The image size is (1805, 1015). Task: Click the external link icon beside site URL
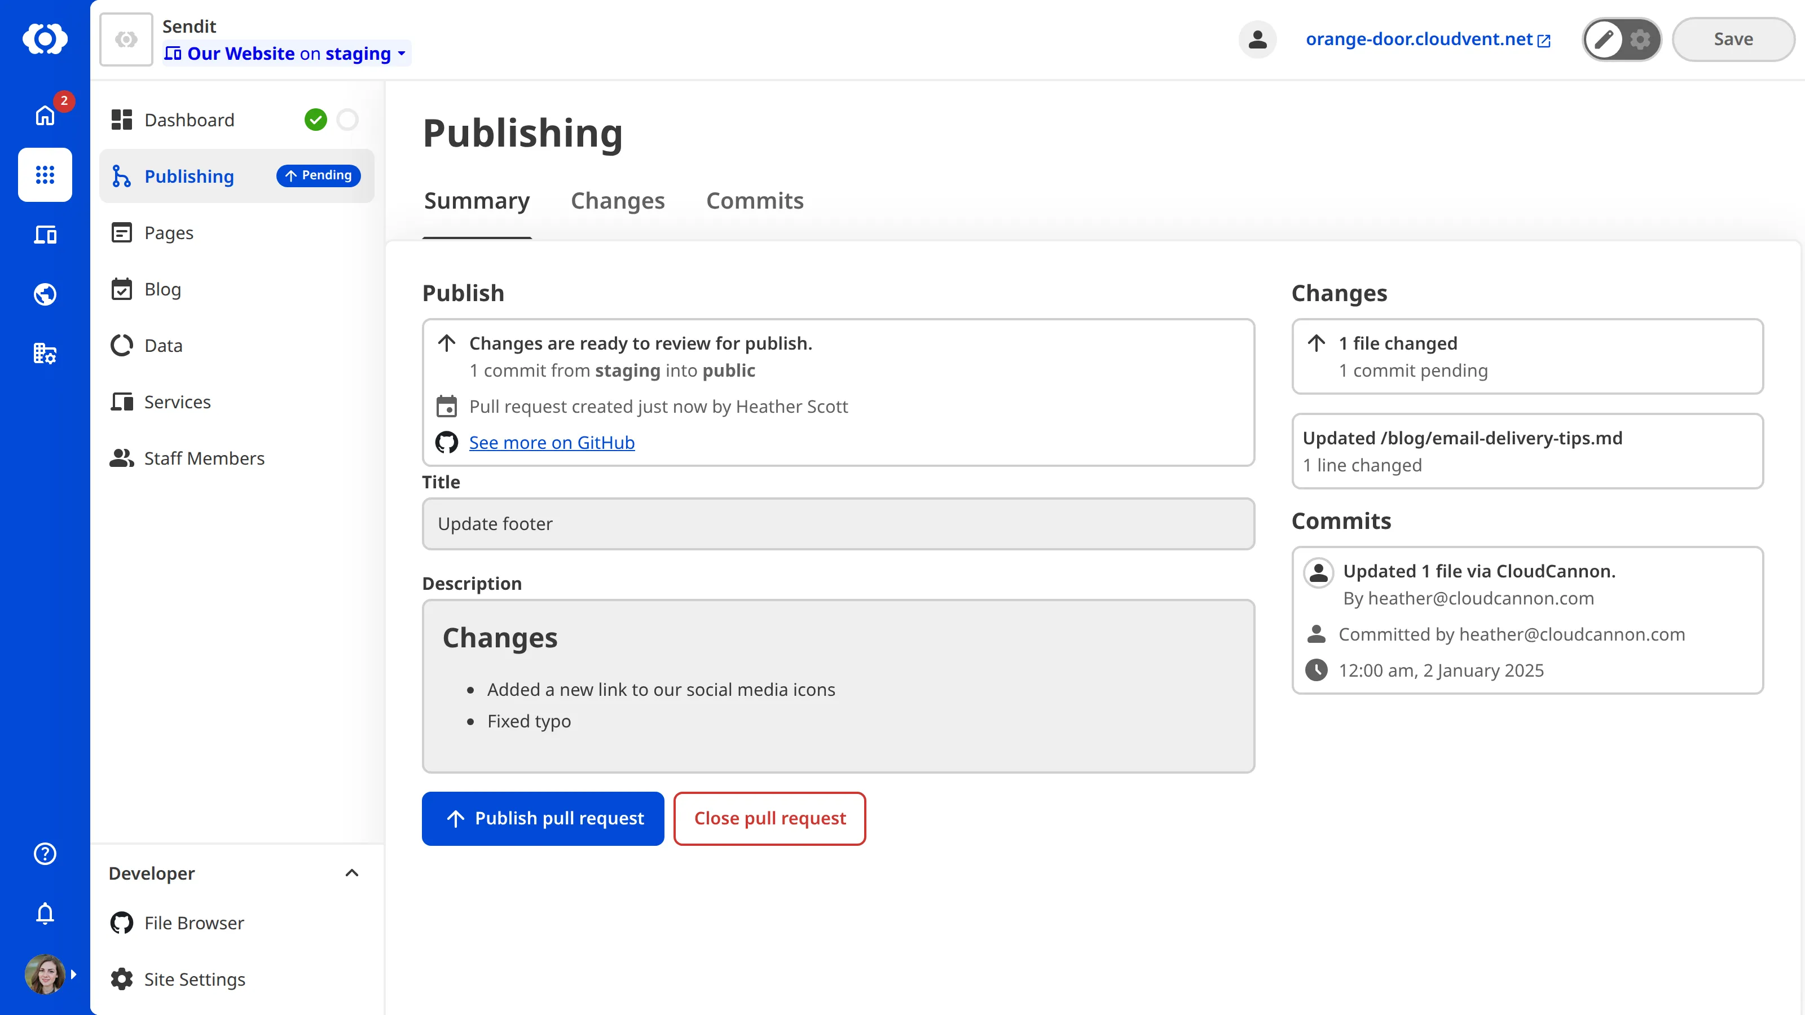tap(1544, 41)
